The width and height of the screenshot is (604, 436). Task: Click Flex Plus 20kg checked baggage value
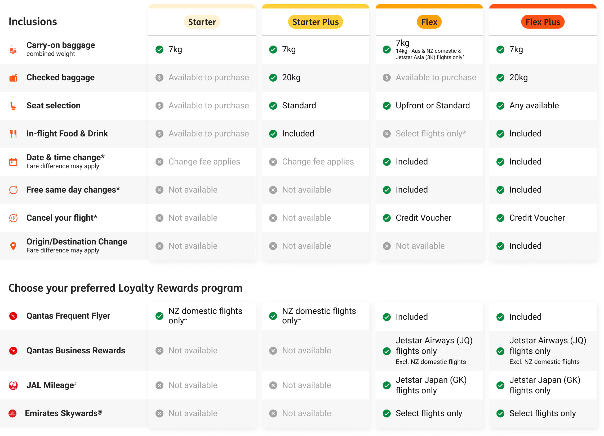(518, 78)
